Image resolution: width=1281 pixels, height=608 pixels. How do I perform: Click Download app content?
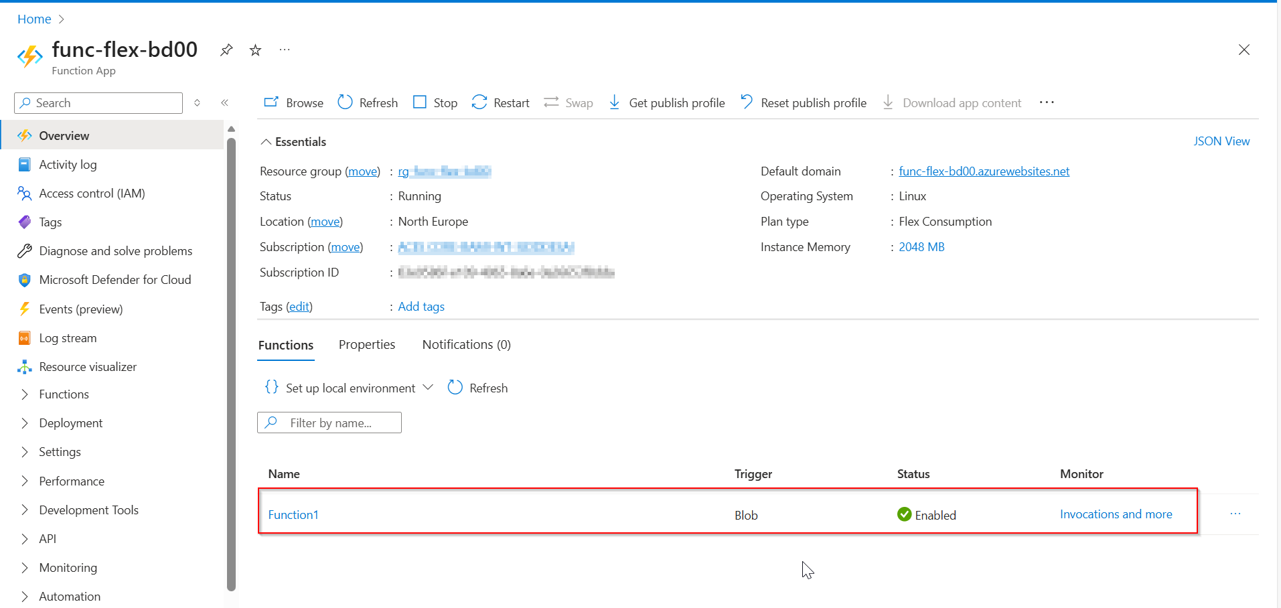pyautogui.click(x=952, y=102)
